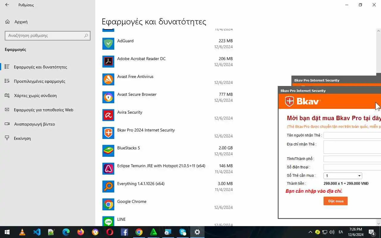The image size is (381, 238).
Task: Show hidden tray icons chevron
Action: [310, 232]
